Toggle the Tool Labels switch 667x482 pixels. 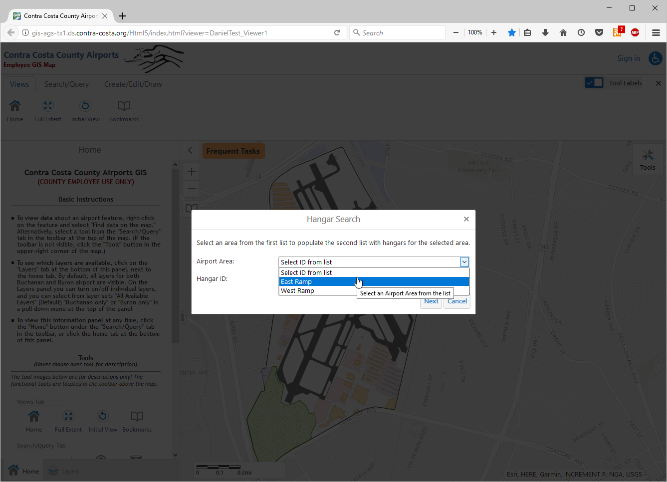[x=594, y=83]
